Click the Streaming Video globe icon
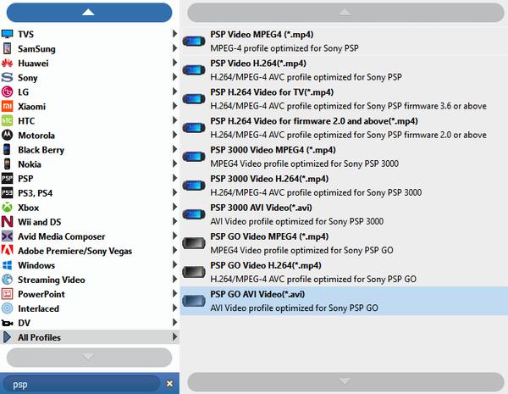The width and height of the screenshot is (508, 394). (x=7, y=280)
